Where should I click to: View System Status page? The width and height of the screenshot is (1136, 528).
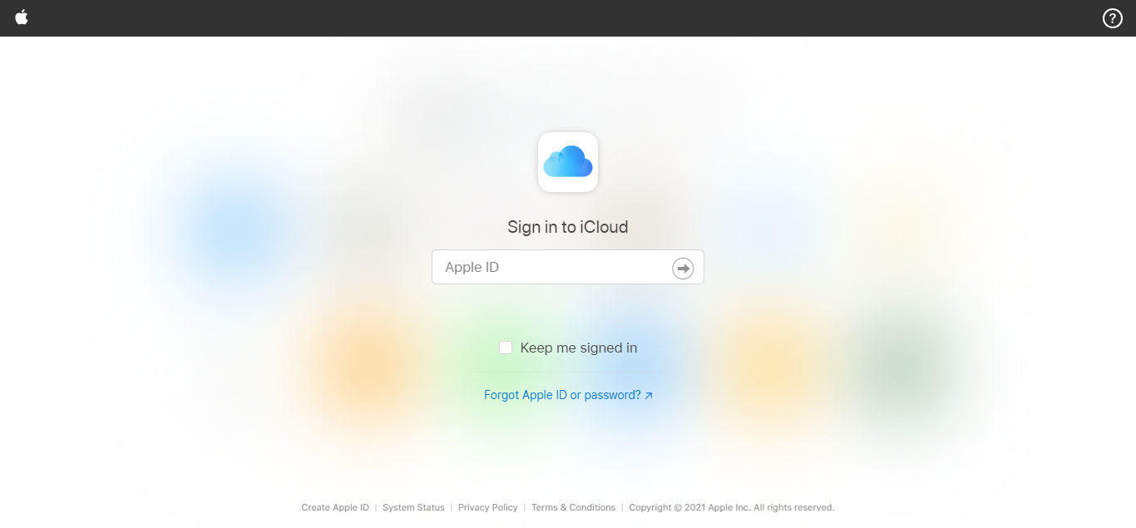point(413,507)
